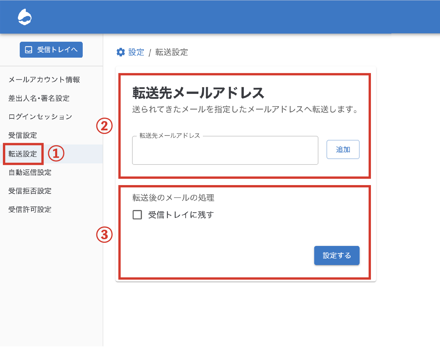
Task: Click the white mascot logo in header
Action: tap(25, 17)
